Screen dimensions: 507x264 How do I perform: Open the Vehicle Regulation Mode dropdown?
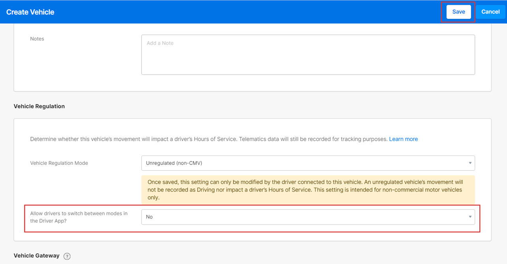308,163
